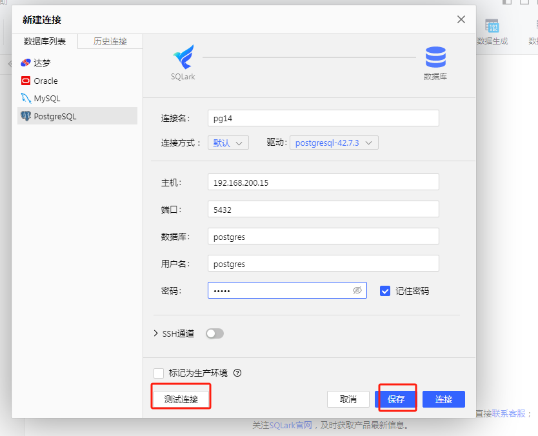Open the SQLark官网 link in background
The width and height of the screenshot is (538, 436).
291,426
